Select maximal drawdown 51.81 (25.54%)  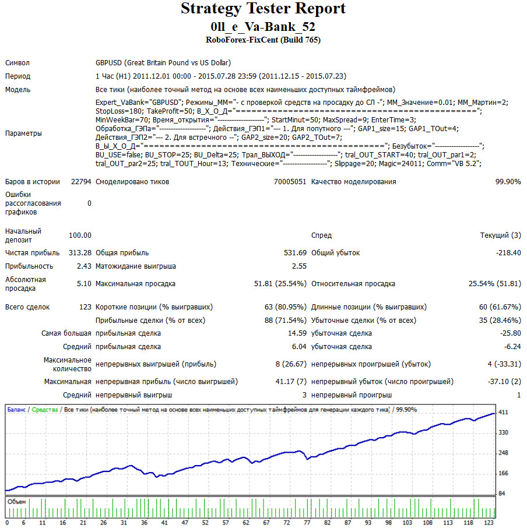[x=280, y=284]
